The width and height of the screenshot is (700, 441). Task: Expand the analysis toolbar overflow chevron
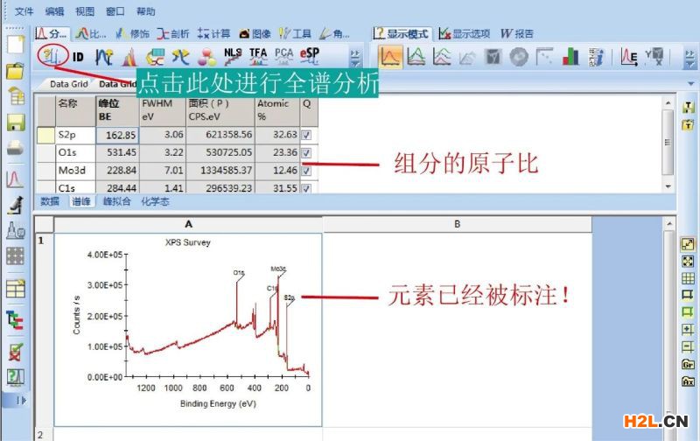coord(355,58)
